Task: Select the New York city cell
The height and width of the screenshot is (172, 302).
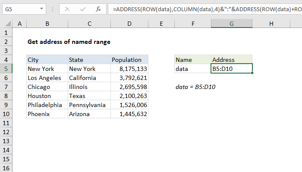Action: 47,68
